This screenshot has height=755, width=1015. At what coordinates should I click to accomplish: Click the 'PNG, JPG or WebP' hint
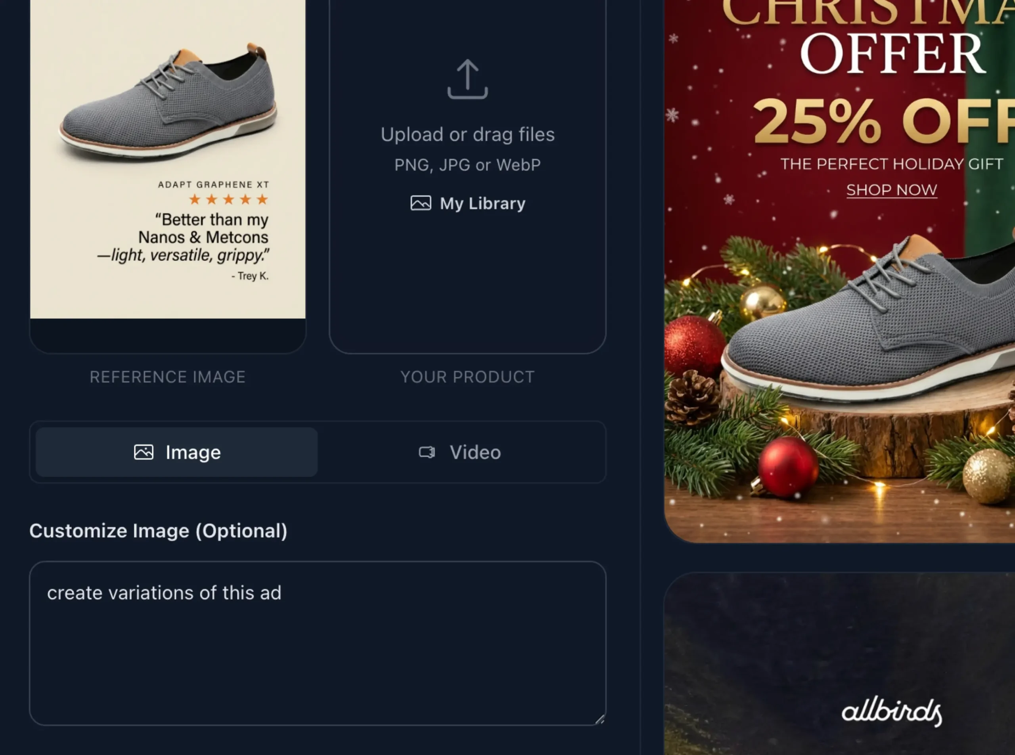[467, 165]
